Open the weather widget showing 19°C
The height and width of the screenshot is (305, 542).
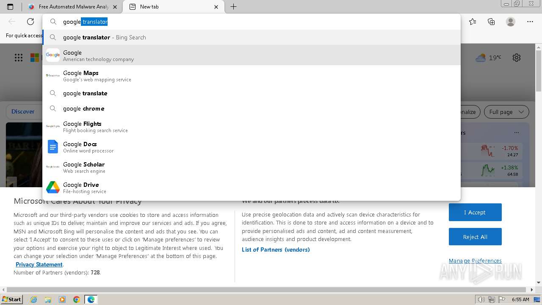488,58
